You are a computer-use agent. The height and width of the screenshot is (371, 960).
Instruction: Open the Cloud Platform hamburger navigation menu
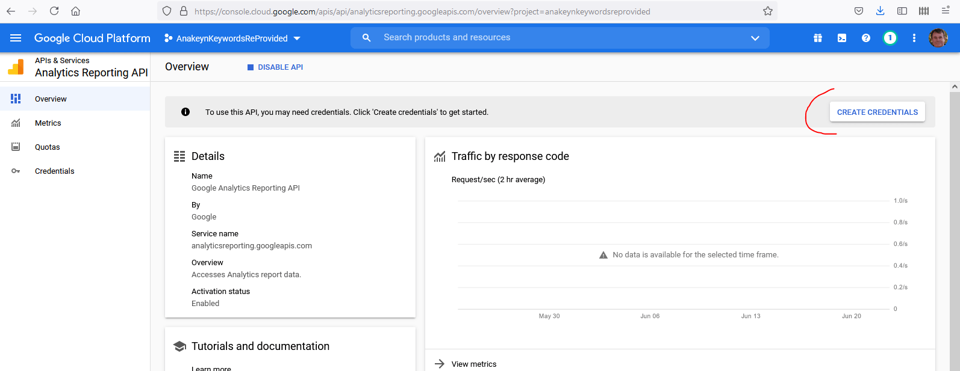(16, 38)
